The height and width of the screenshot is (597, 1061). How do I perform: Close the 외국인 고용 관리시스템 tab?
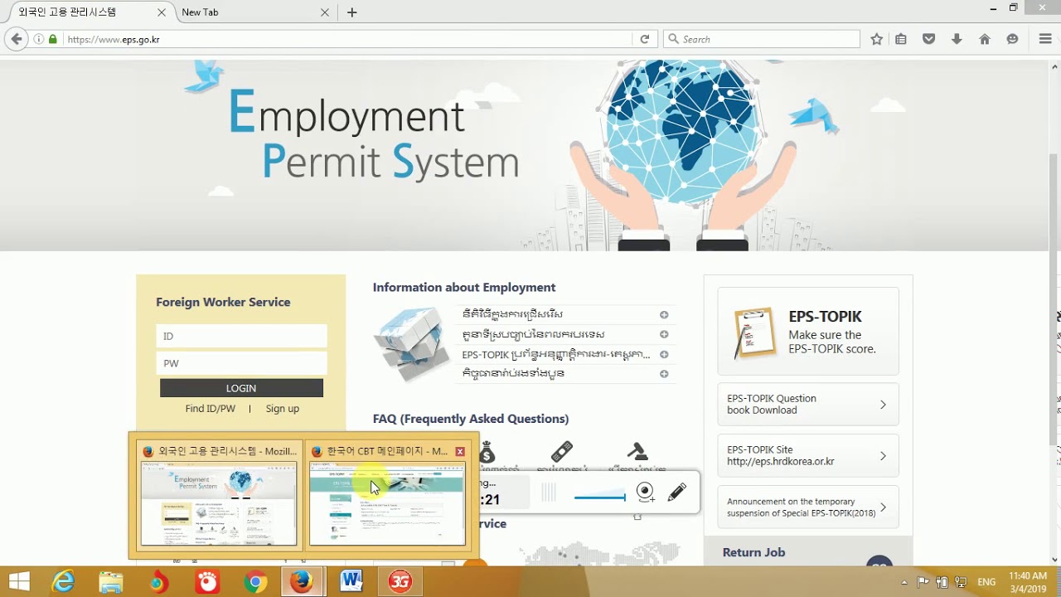point(162,12)
